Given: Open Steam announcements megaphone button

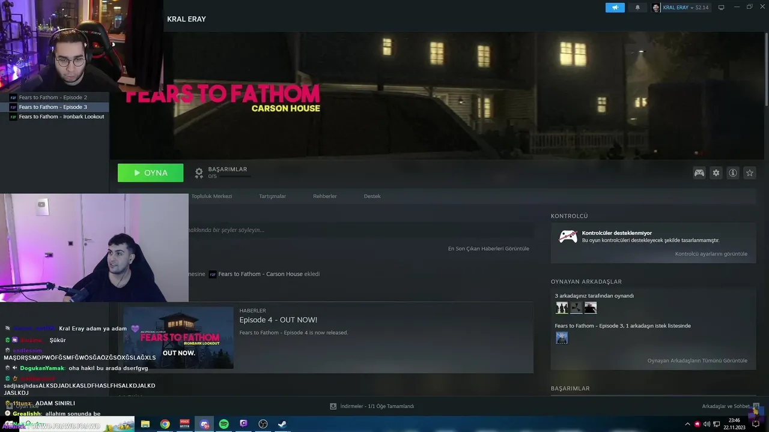Looking at the screenshot, I should tap(615, 8).
